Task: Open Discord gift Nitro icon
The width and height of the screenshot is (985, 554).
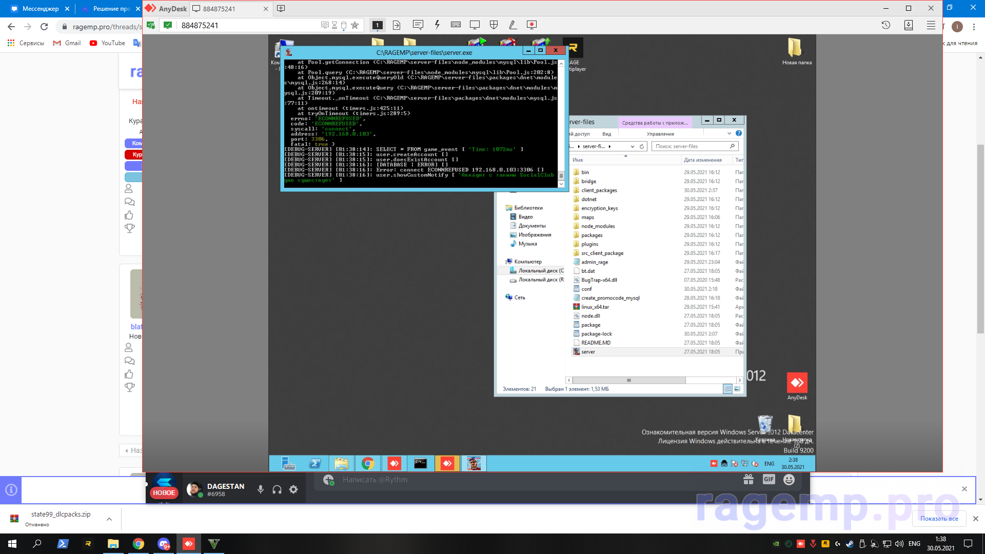Action: [748, 480]
